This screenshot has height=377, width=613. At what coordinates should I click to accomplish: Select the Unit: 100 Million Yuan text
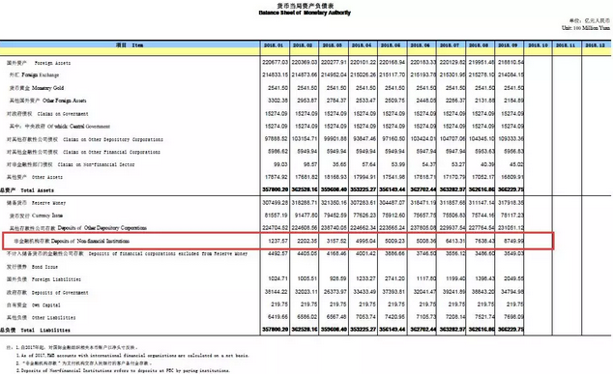(x=586, y=28)
